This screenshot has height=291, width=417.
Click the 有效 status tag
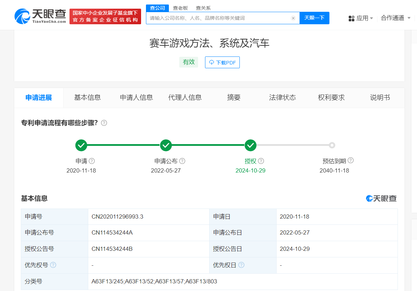point(189,62)
